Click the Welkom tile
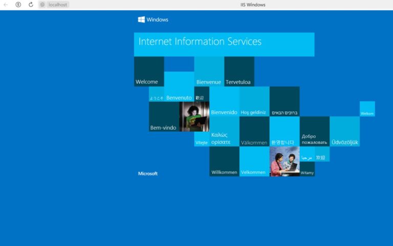The height and width of the screenshot is (246, 393). pyautogui.click(x=367, y=109)
